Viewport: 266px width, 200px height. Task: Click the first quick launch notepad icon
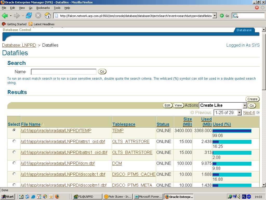click(21, 197)
